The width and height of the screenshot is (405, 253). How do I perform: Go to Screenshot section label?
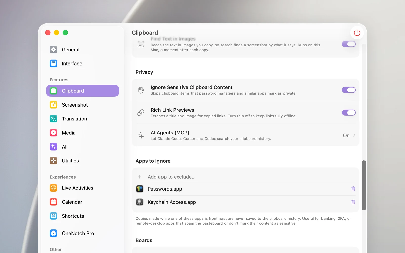pos(75,105)
